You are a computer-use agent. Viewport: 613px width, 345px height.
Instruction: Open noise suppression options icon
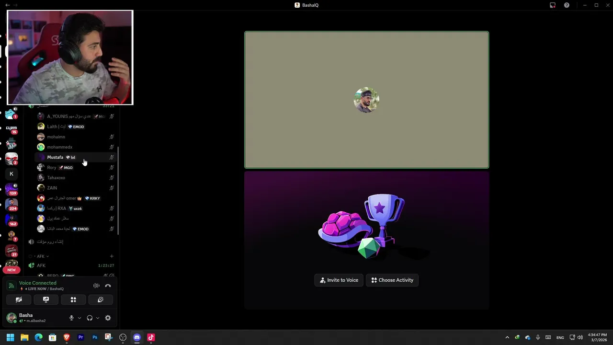tap(96, 286)
